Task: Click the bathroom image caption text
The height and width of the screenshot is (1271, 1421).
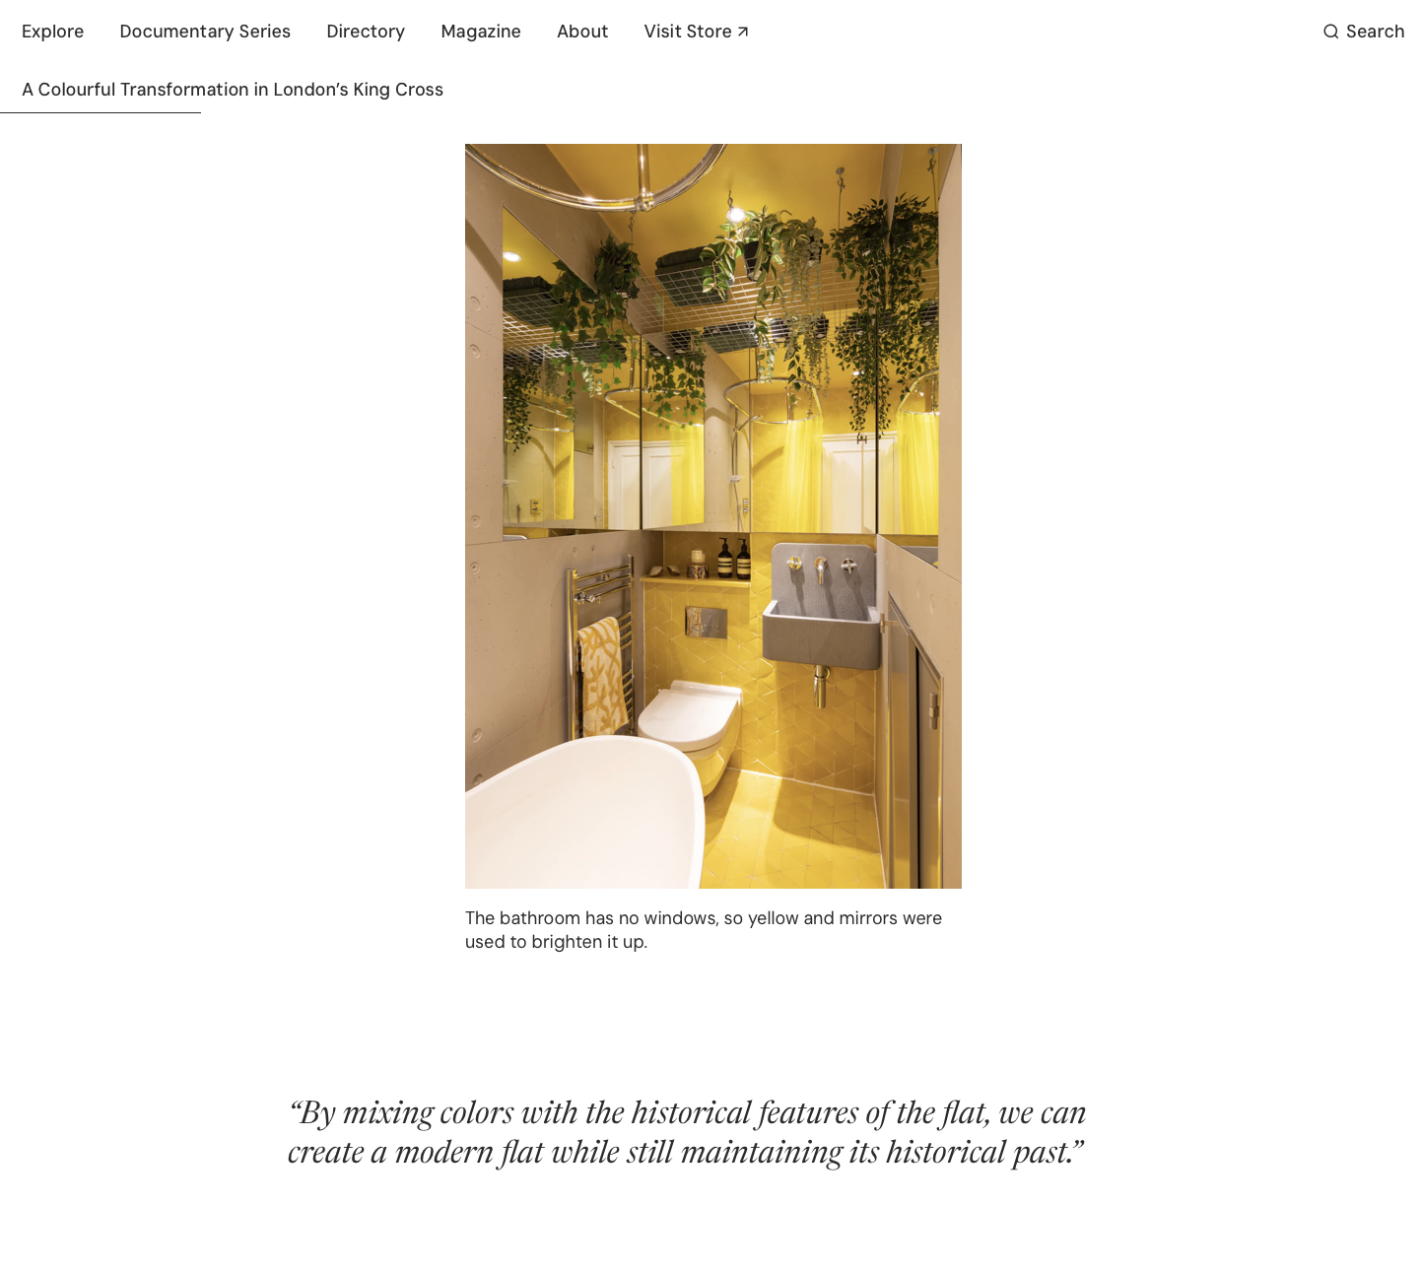Action: [704, 930]
